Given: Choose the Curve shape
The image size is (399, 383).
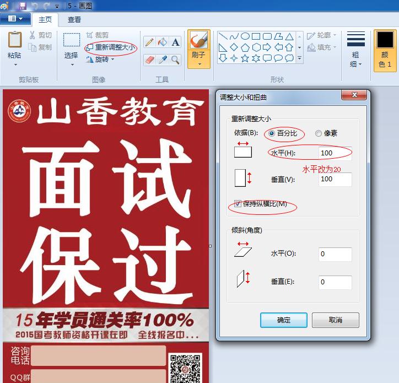Looking at the screenshot, I should tap(234, 36).
